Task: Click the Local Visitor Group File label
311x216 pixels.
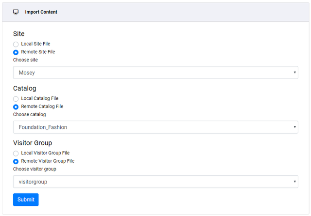Action: 45,153
